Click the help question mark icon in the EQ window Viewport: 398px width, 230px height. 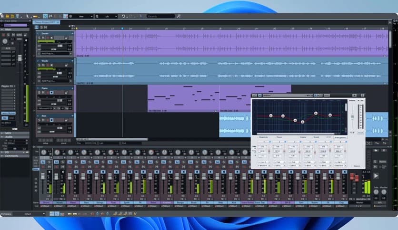(362, 95)
